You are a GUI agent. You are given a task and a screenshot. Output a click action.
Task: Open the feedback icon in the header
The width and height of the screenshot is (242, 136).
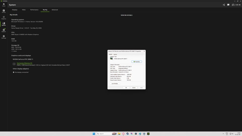(x=228, y=5)
